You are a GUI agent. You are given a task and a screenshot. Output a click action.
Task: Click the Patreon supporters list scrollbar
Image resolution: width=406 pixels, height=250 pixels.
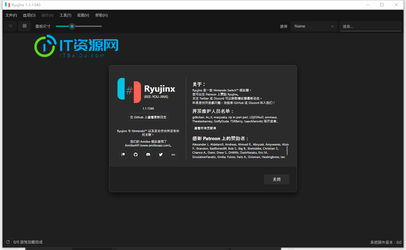(x=287, y=151)
